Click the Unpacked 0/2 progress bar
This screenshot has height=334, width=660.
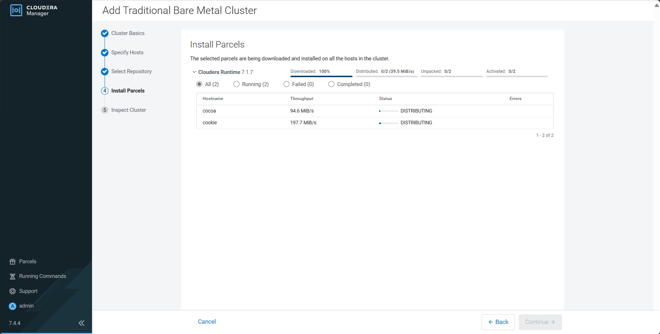452,76
